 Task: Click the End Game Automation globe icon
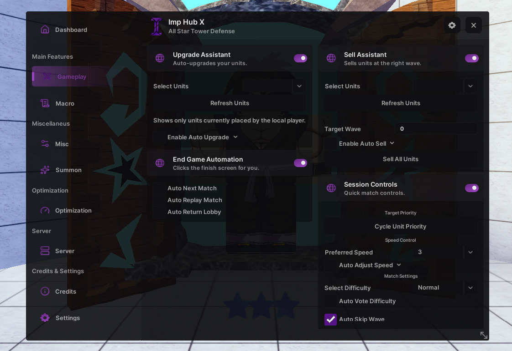click(x=160, y=163)
